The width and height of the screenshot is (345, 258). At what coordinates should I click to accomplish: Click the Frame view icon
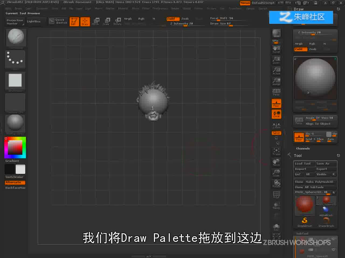(x=276, y=152)
